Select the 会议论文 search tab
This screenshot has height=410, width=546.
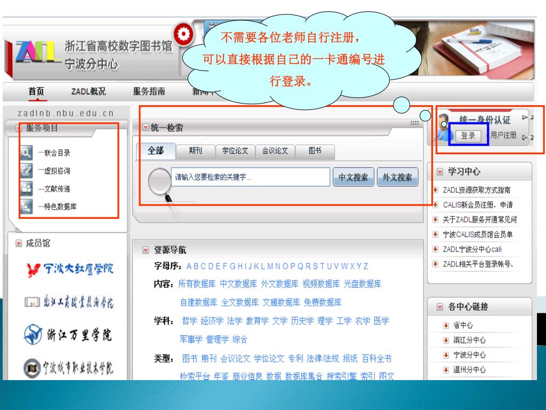(x=275, y=151)
